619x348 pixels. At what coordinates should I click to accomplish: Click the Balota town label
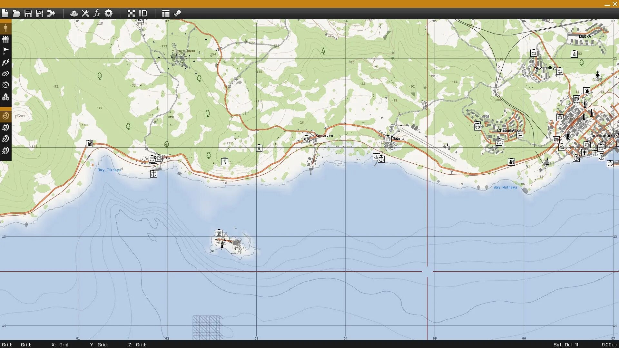coord(398,139)
